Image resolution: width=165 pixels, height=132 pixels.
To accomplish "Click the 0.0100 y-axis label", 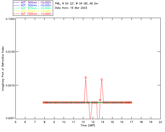I will click(10, 52).
